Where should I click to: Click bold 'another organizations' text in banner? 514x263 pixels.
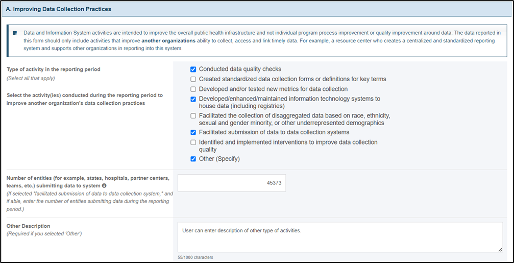168,41
